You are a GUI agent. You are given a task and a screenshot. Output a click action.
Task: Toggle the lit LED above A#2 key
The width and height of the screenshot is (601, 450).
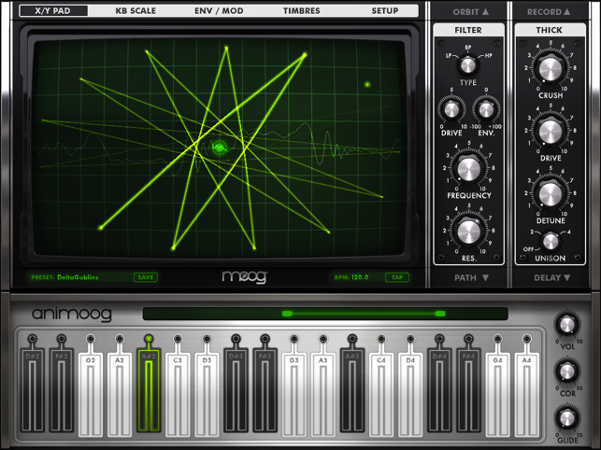(x=149, y=339)
